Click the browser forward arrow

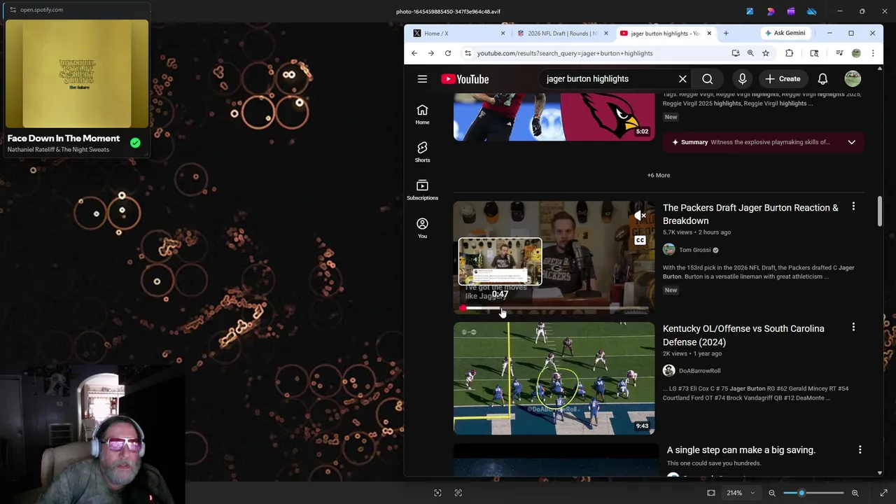pos(431,53)
